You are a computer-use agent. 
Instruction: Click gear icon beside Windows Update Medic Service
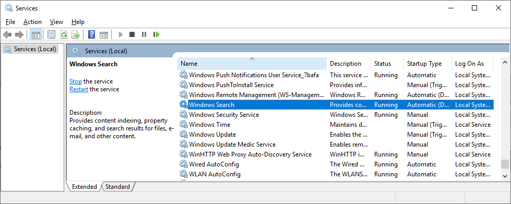(x=184, y=144)
